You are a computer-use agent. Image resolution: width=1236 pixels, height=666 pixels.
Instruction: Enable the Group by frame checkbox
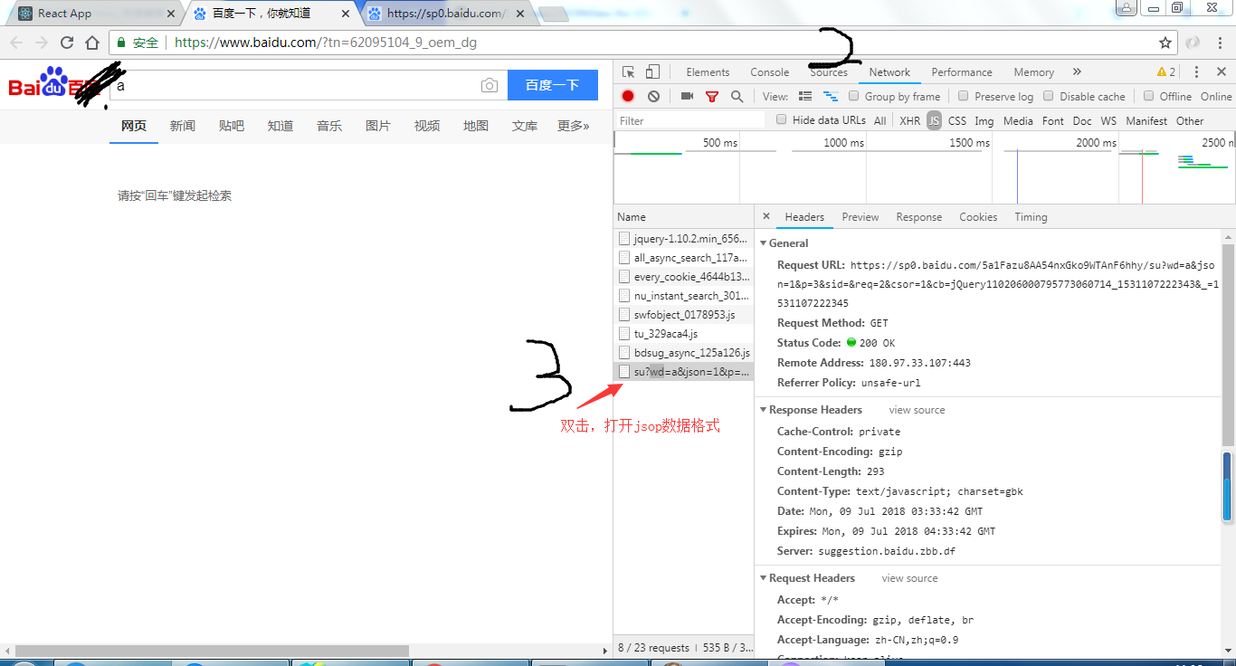(x=853, y=97)
